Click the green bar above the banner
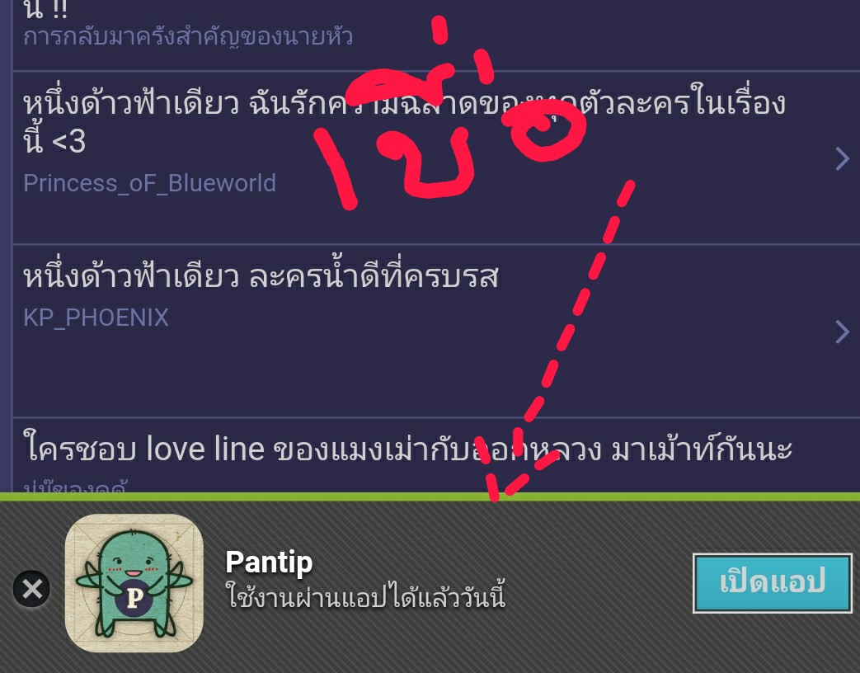Viewport: 860px width, 673px height. pos(430,497)
